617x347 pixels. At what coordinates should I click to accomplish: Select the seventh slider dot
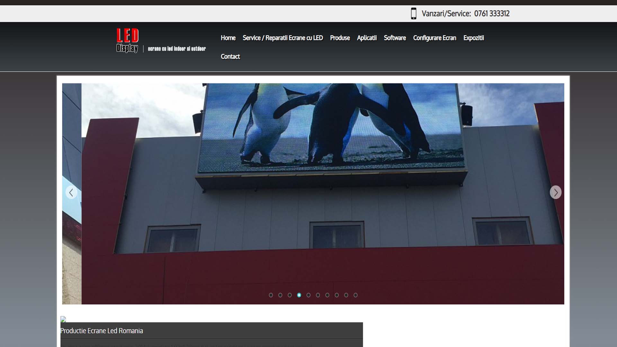click(x=327, y=295)
